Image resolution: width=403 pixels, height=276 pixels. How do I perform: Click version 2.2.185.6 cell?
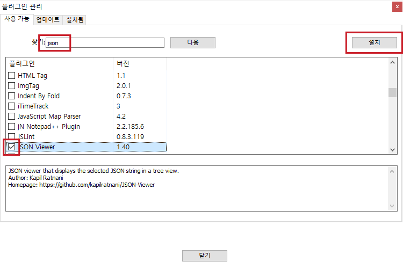click(131, 127)
